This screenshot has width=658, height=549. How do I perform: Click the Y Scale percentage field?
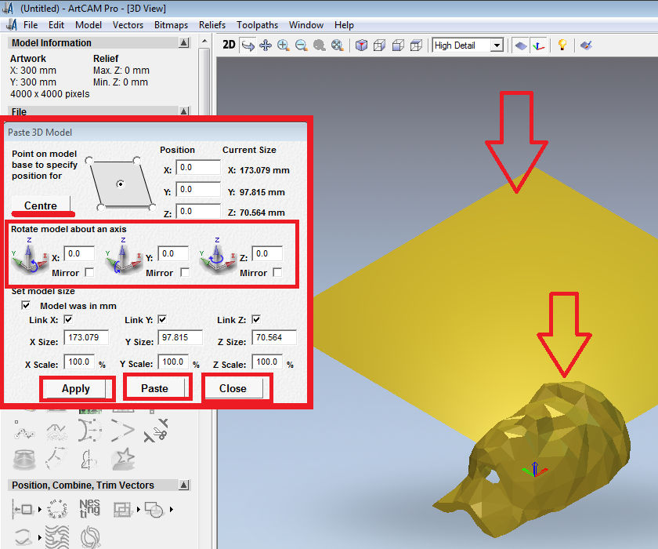(x=173, y=362)
